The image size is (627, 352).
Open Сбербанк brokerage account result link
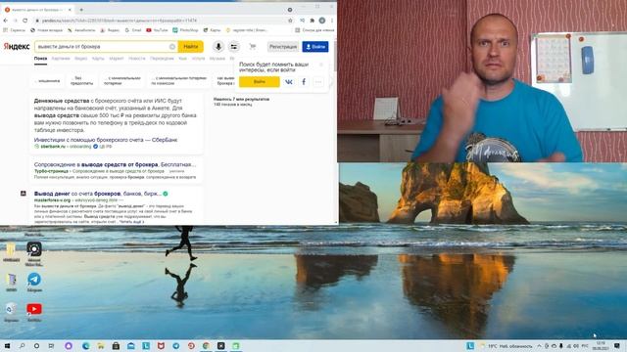tap(106, 140)
